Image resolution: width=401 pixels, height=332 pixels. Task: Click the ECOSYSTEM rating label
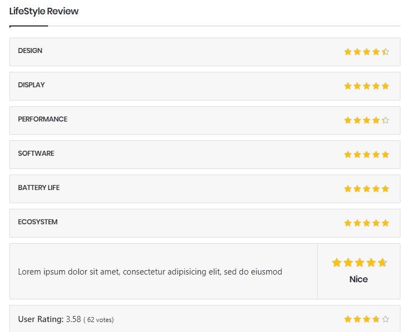(x=38, y=222)
